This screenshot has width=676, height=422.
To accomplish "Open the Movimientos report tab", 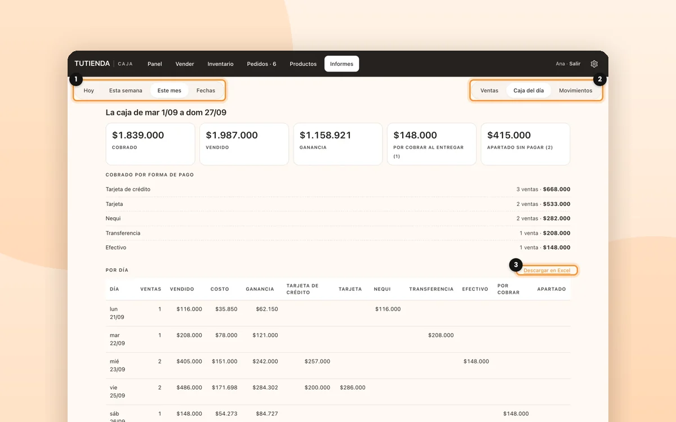I will point(576,91).
